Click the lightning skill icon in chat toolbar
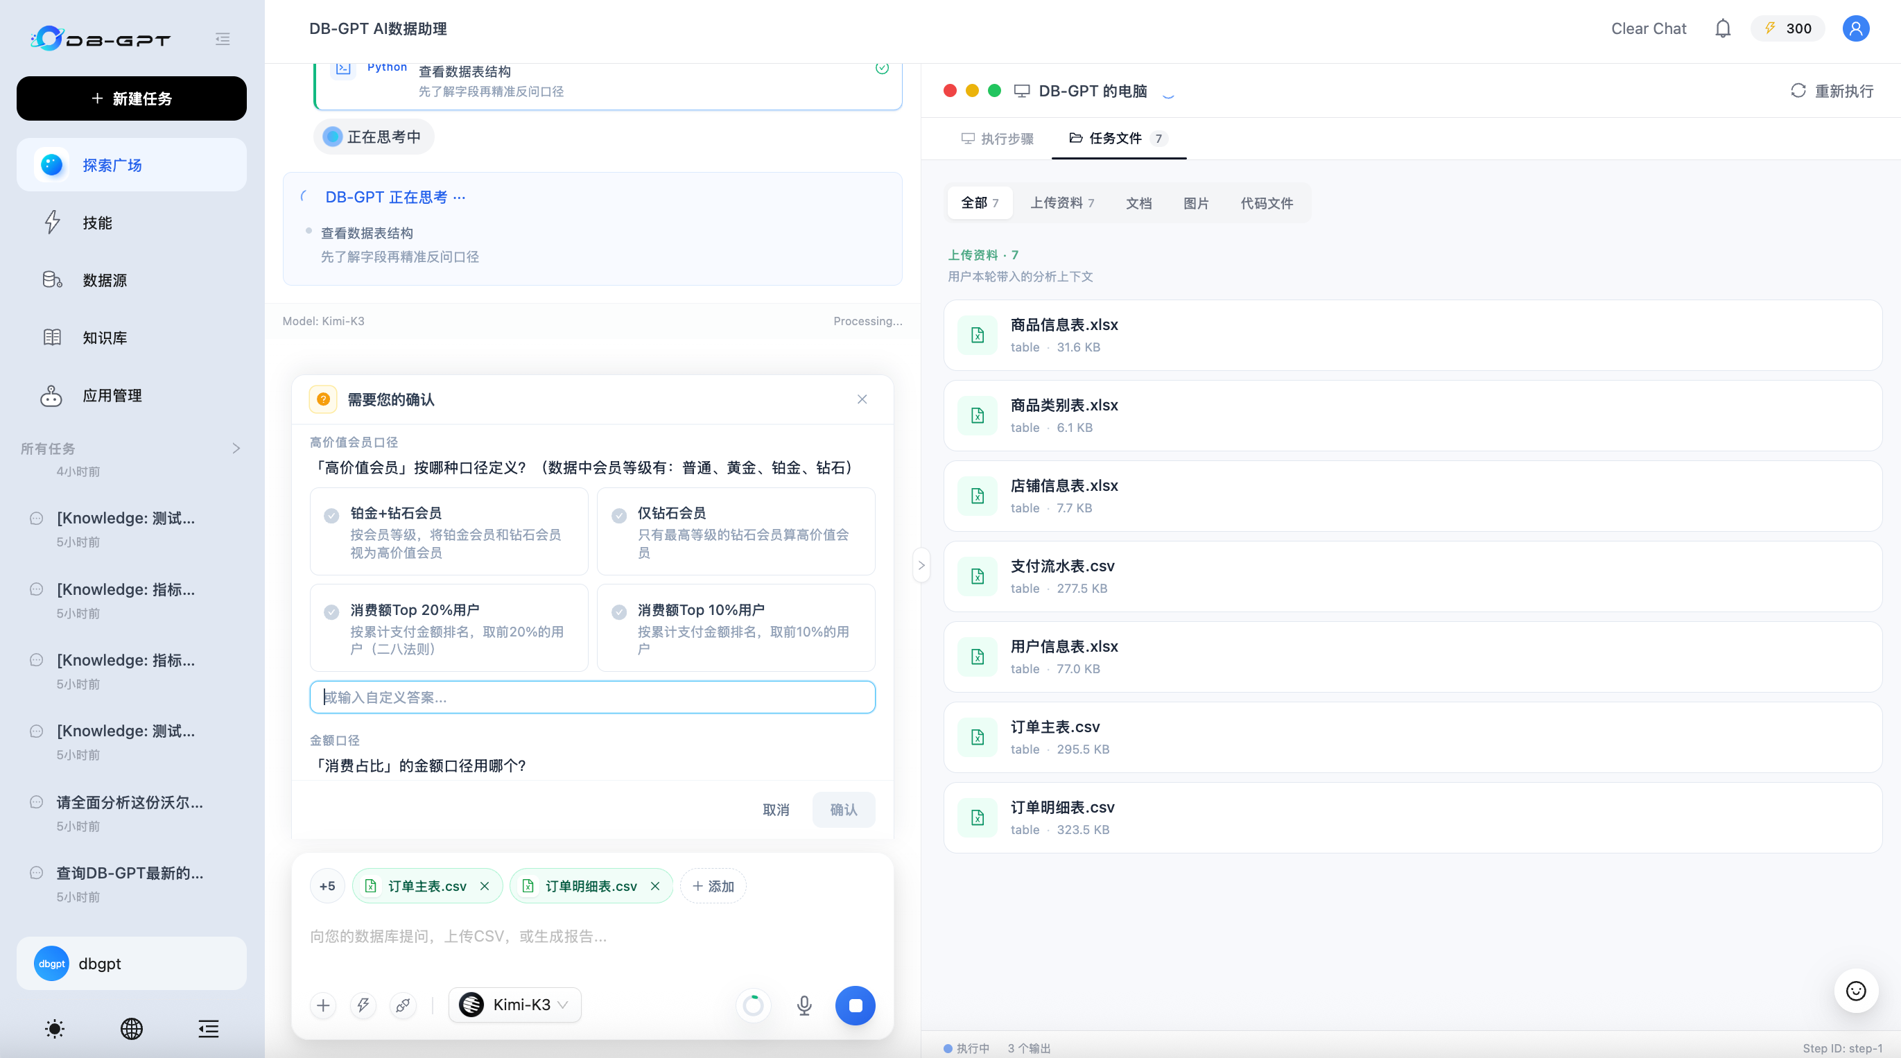This screenshot has width=1901, height=1058. click(x=363, y=1005)
